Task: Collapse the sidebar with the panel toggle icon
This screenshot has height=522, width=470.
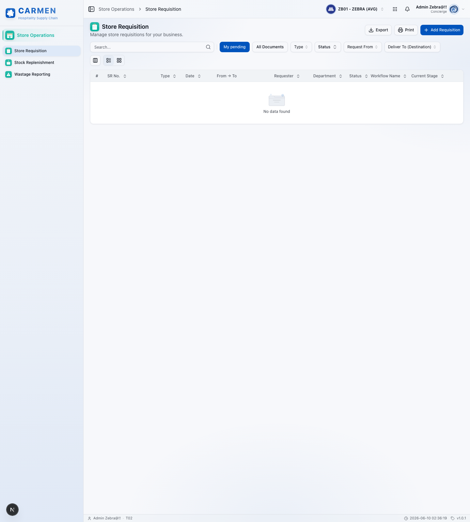Action: pyautogui.click(x=91, y=9)
